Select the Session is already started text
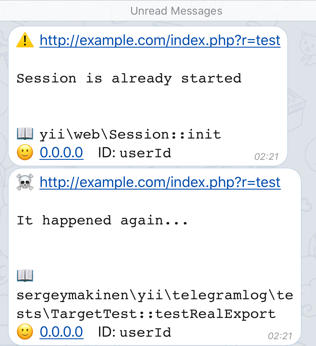The image size is (316, 346). 129,78
